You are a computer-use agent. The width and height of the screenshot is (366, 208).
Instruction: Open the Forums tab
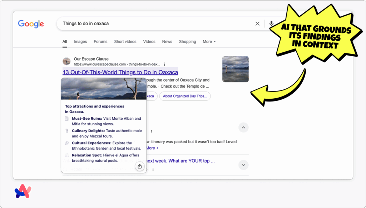[100, 42]
